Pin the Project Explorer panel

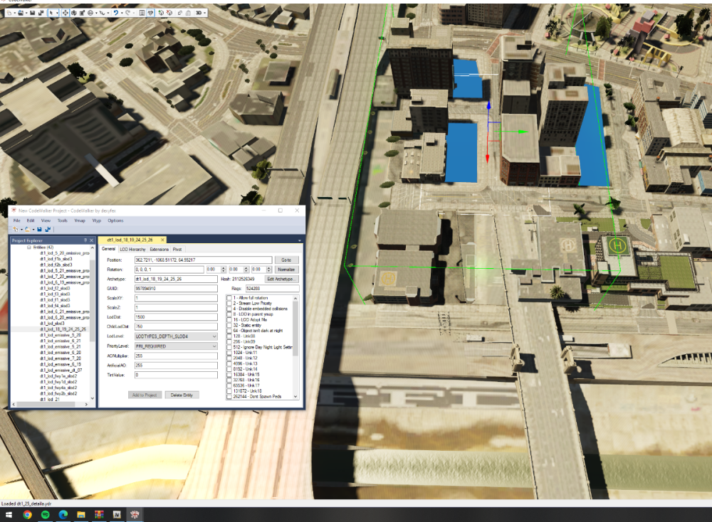point(85,240)
